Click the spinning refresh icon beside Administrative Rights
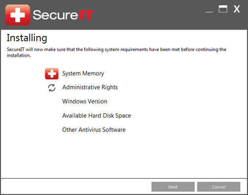The image size is (248, 195). pyautogui.click(x=52, y=88)
